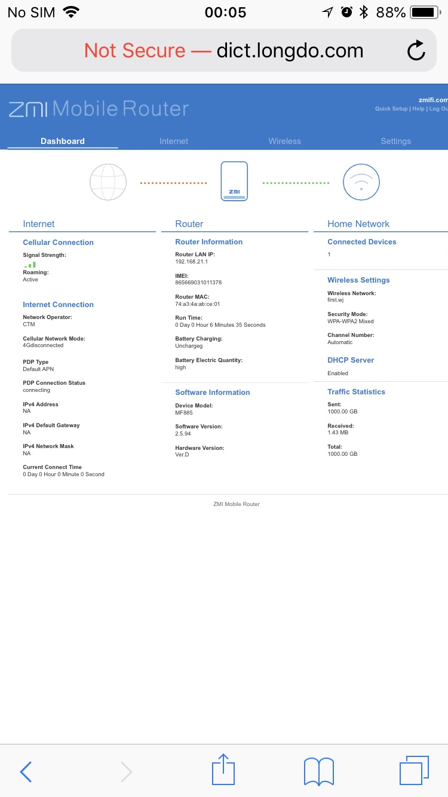Open Safari bookmarks book icon
This screenshot has width=448, height=797.
(319, 771)
